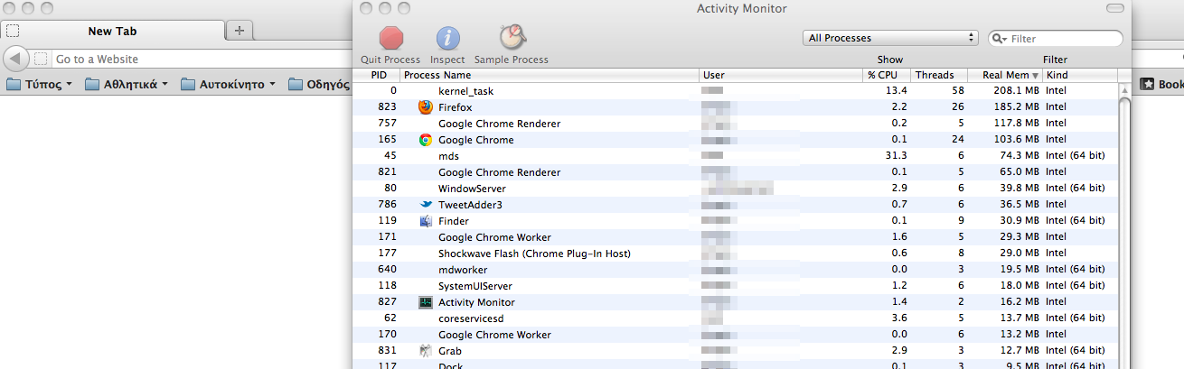
Task: Sort by the Process Name column header
Action: (x=549, y=75)
